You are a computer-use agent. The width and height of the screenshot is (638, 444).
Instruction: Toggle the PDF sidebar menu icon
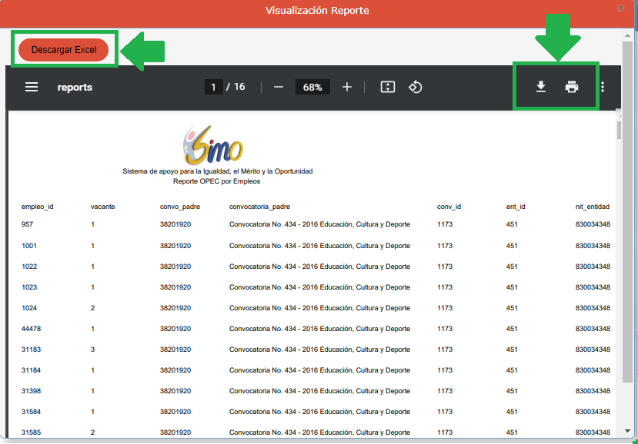click(32, 88)
